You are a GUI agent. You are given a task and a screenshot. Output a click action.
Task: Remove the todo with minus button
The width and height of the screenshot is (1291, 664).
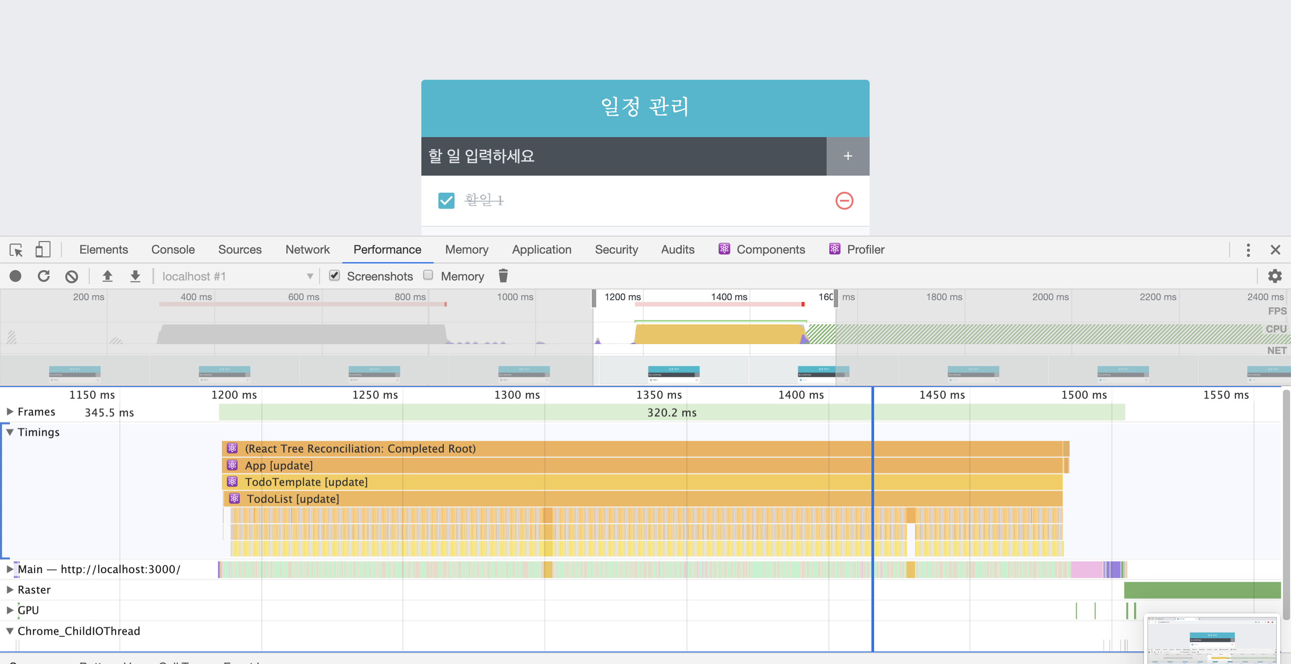pyautogui.click(x=844, y=200)
